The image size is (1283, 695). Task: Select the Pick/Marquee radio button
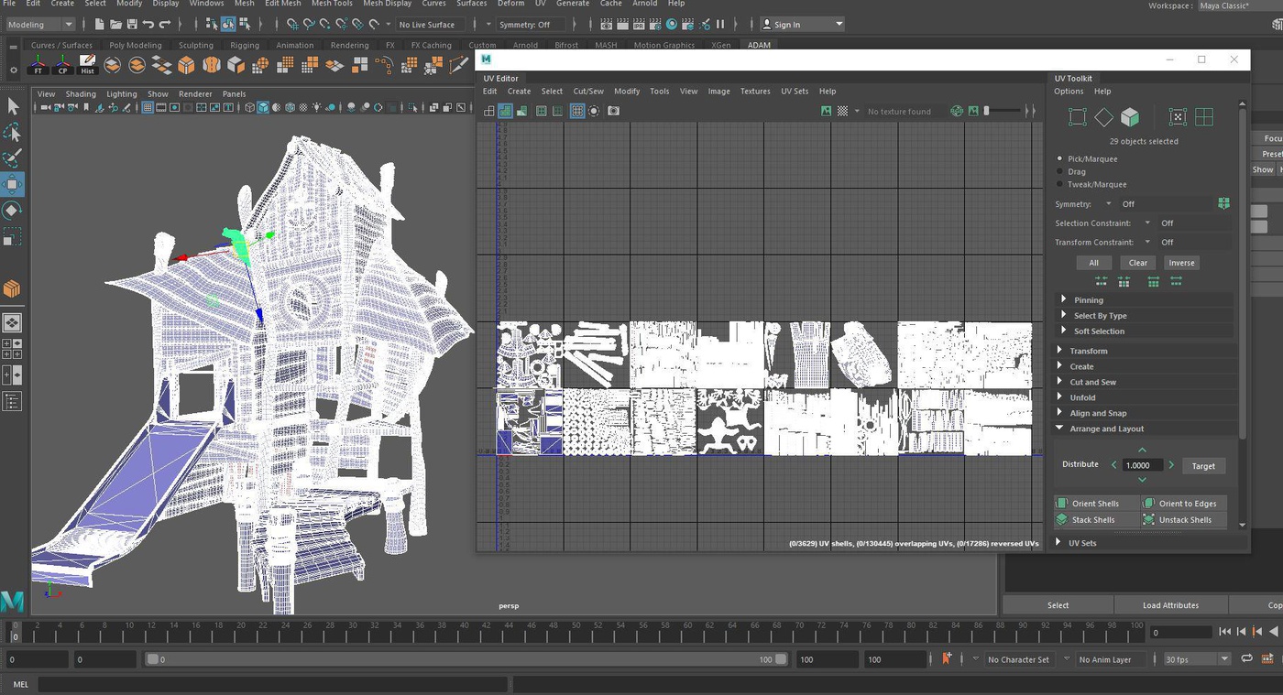[1060, 159]
